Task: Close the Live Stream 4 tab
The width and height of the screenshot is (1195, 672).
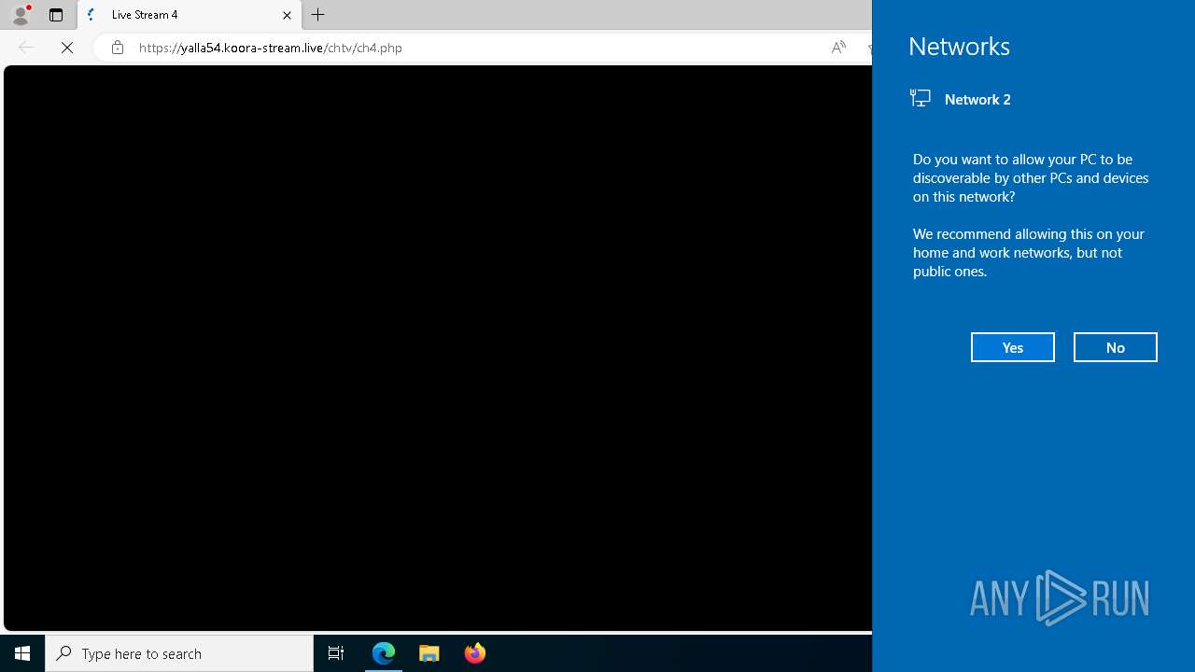Action: 287,15
